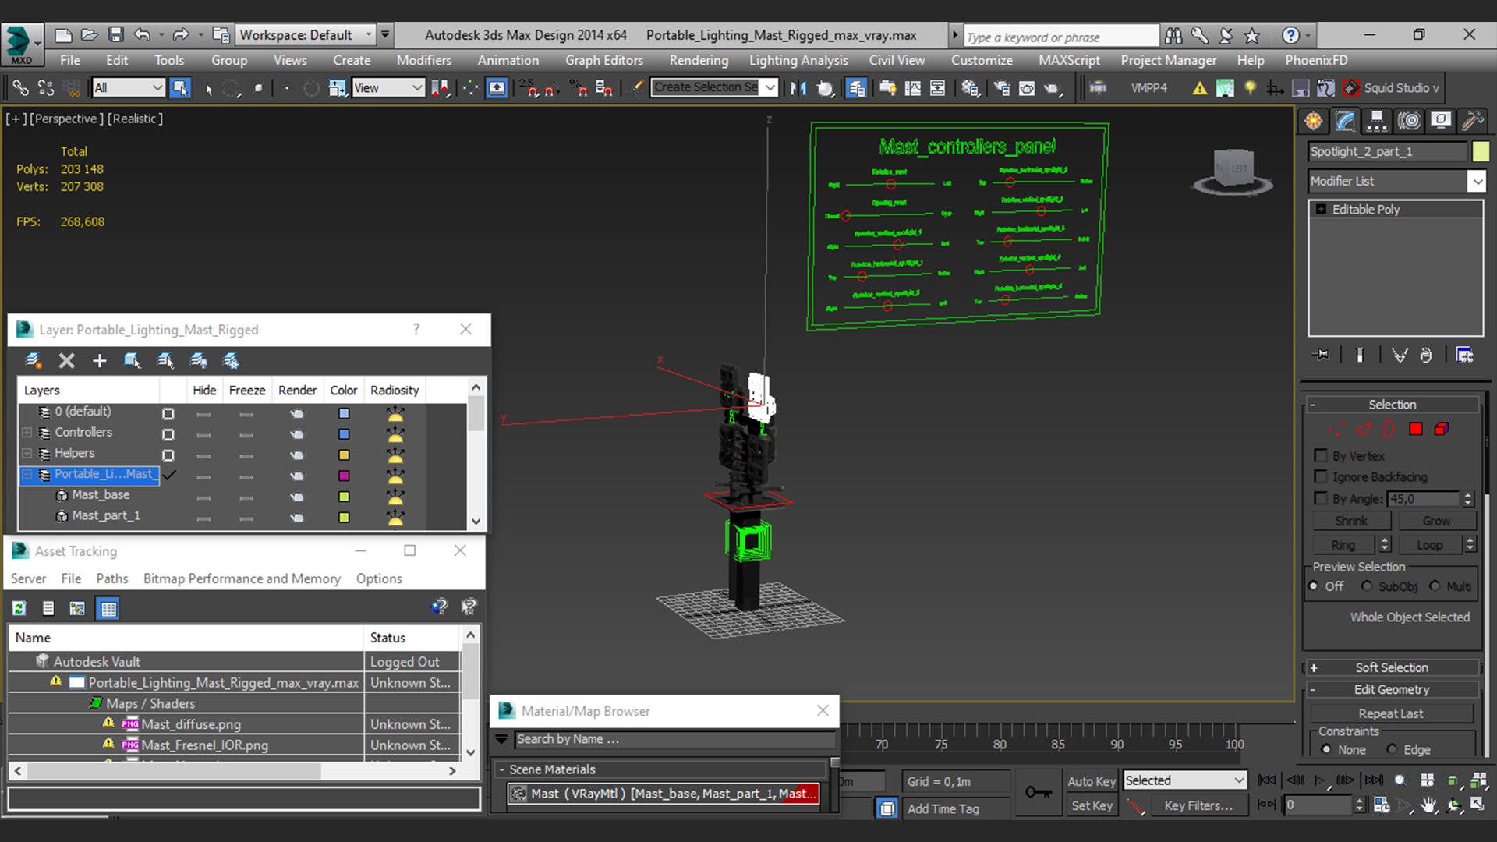Image resolution: width=1497 pixels, height=842 pixels.
Task: Open the Rendering menu
Action: (698, 60)
